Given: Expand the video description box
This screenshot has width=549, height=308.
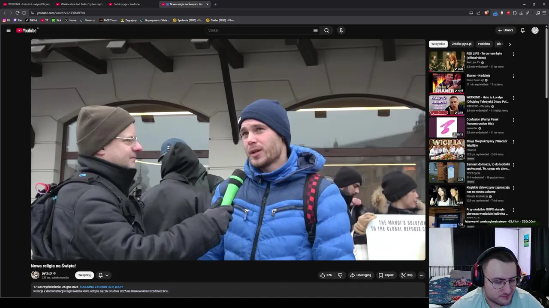Looking at the screenshot, I should tap(228, 289).
